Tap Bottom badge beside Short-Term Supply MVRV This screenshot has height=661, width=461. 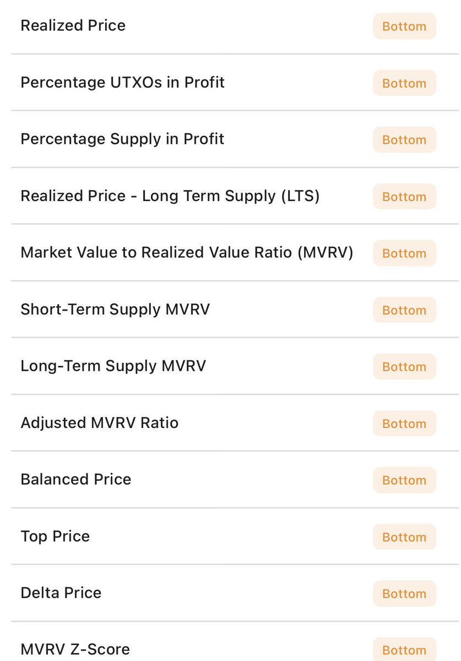click(404, 310)
